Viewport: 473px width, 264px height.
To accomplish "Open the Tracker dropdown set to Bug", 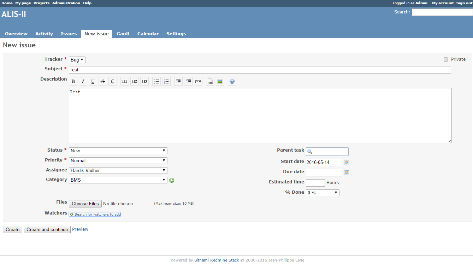I will 77,60.
